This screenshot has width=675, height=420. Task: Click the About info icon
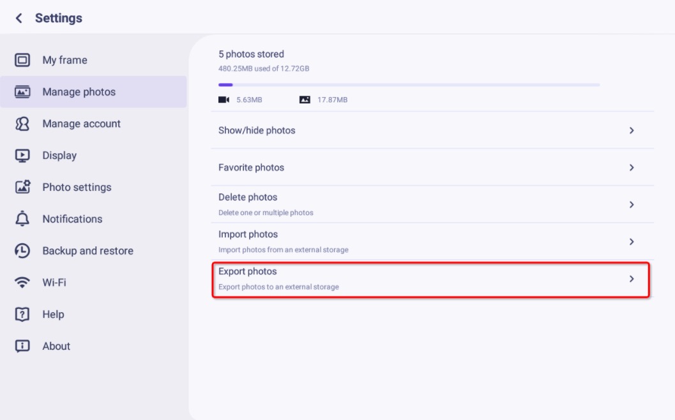click(21, 346)
